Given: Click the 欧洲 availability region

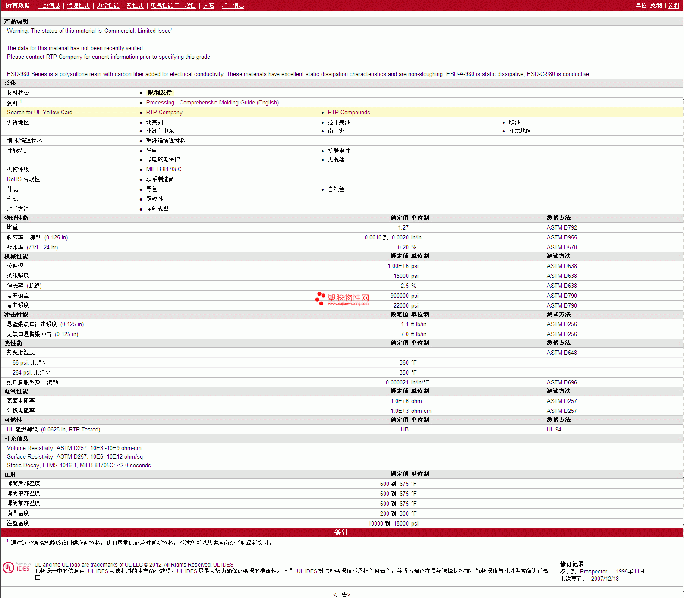Looking at the screenshot, I should tap(514, 122).
